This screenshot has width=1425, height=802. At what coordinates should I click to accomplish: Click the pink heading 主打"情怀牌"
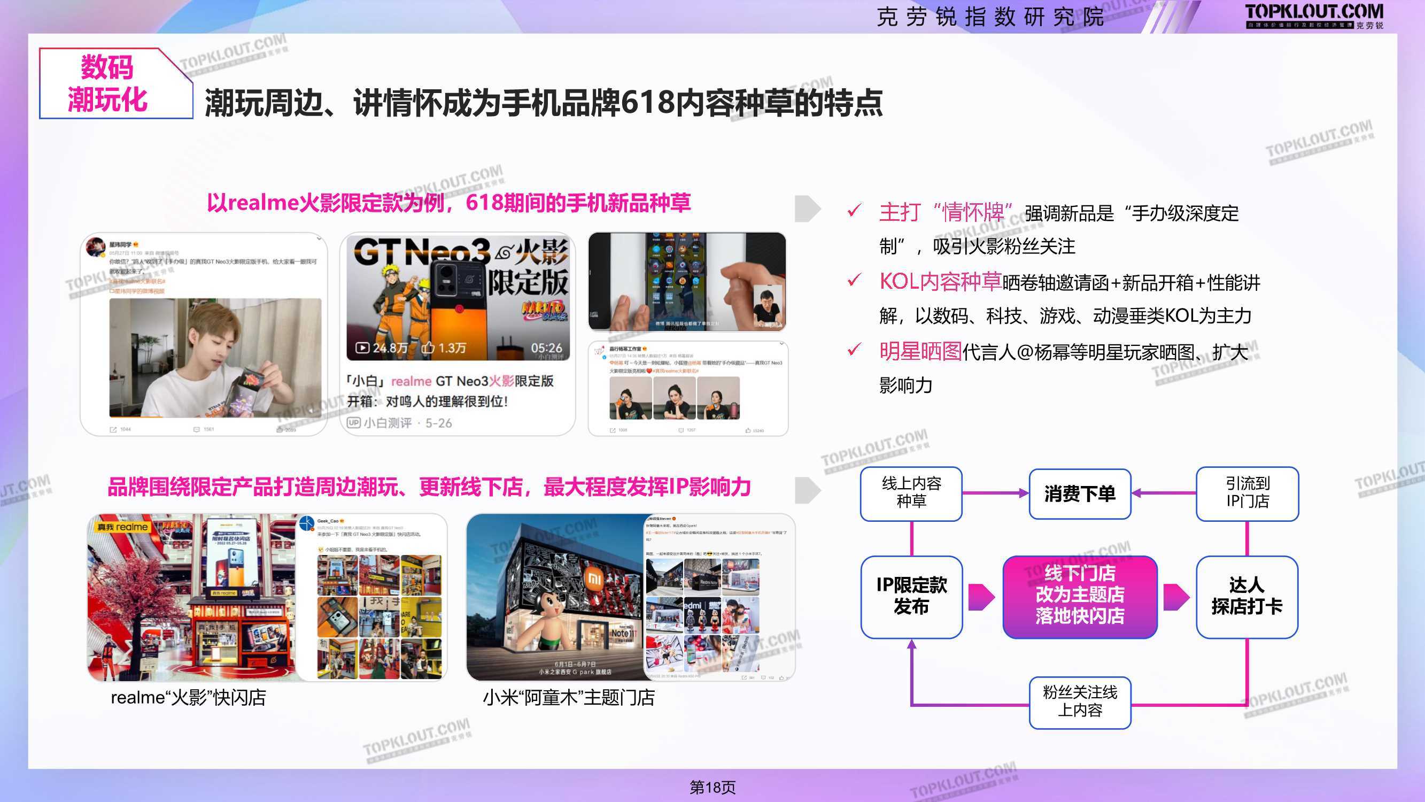tap(947, 213)
